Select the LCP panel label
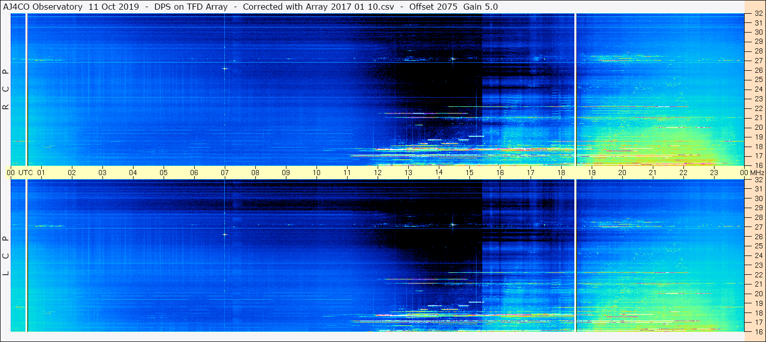766x342 pixels. tap(6, 256)
